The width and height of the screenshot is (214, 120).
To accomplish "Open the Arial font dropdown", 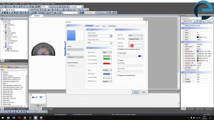I will [x=29, y=10].
